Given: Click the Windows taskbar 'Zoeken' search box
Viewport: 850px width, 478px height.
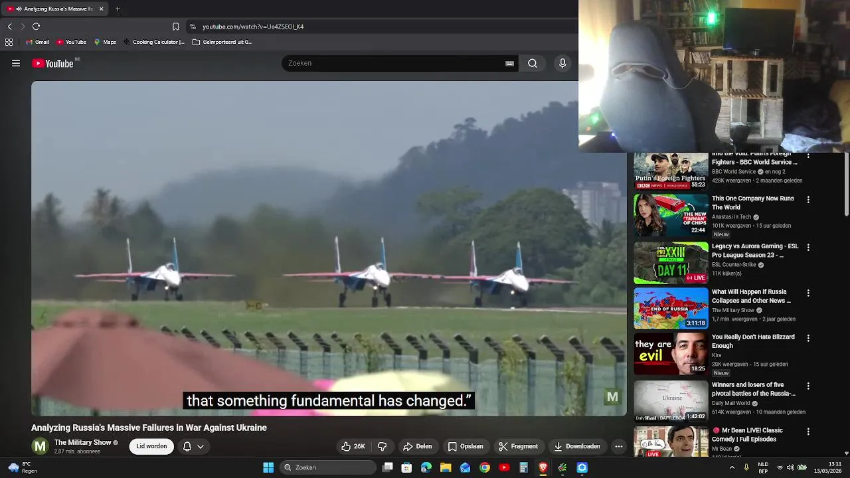Looking at the screenshot, I should pos(327,467).
